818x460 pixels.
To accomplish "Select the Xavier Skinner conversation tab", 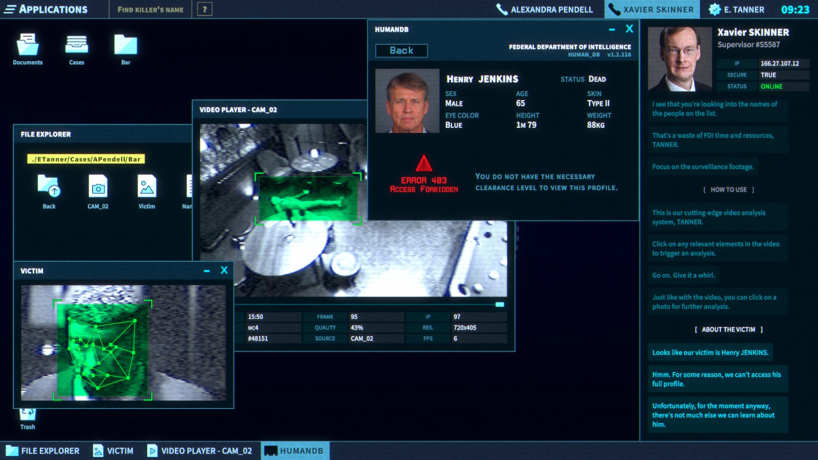I will [652, 9].
